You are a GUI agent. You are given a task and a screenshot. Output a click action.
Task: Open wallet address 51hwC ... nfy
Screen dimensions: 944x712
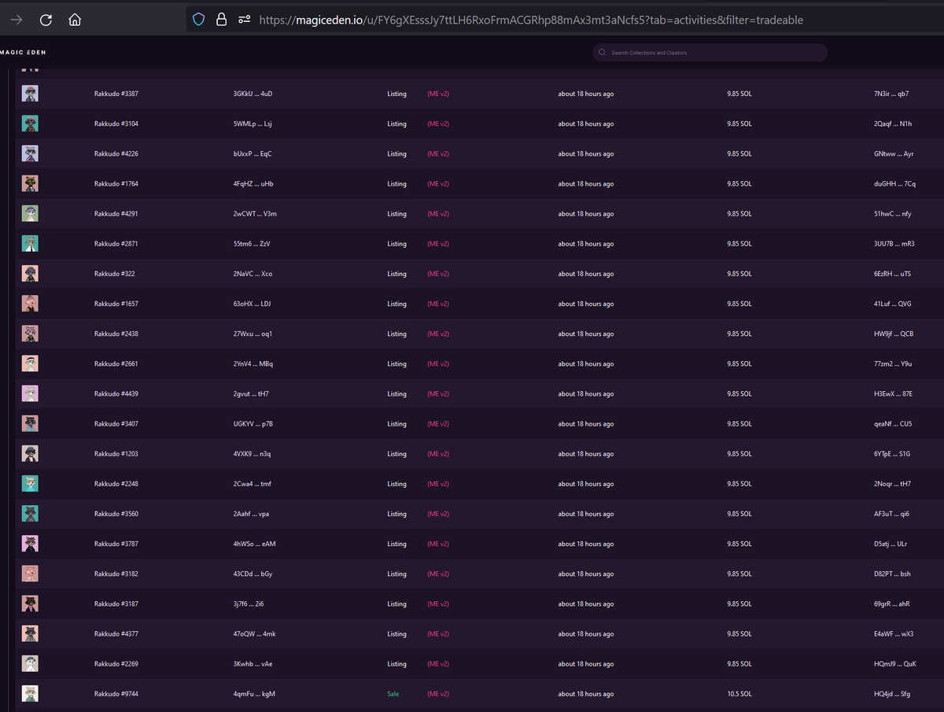[x=892, y=213]
